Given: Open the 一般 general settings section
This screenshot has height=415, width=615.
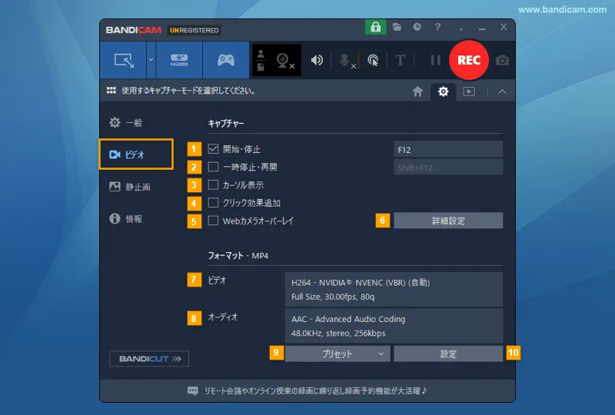Looking at the screenshot, I should tap(125, 123).
